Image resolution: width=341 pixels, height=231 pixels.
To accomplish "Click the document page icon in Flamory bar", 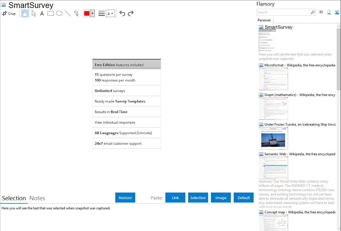I will click(x=329, y=12).
